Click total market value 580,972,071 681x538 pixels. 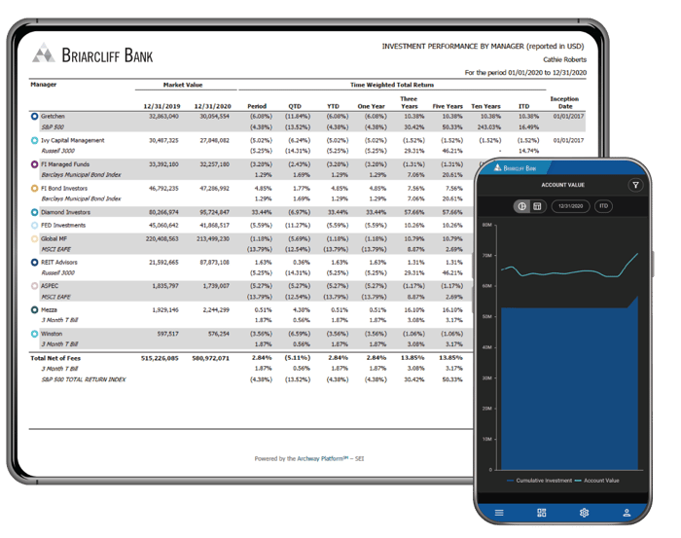[x=211, y=358]
